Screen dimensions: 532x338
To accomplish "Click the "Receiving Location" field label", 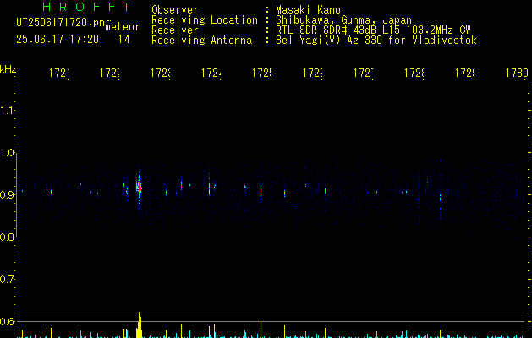I will [205, 19].
